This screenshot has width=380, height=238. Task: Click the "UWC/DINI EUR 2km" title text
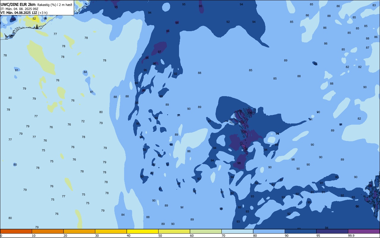pos(18,4)
